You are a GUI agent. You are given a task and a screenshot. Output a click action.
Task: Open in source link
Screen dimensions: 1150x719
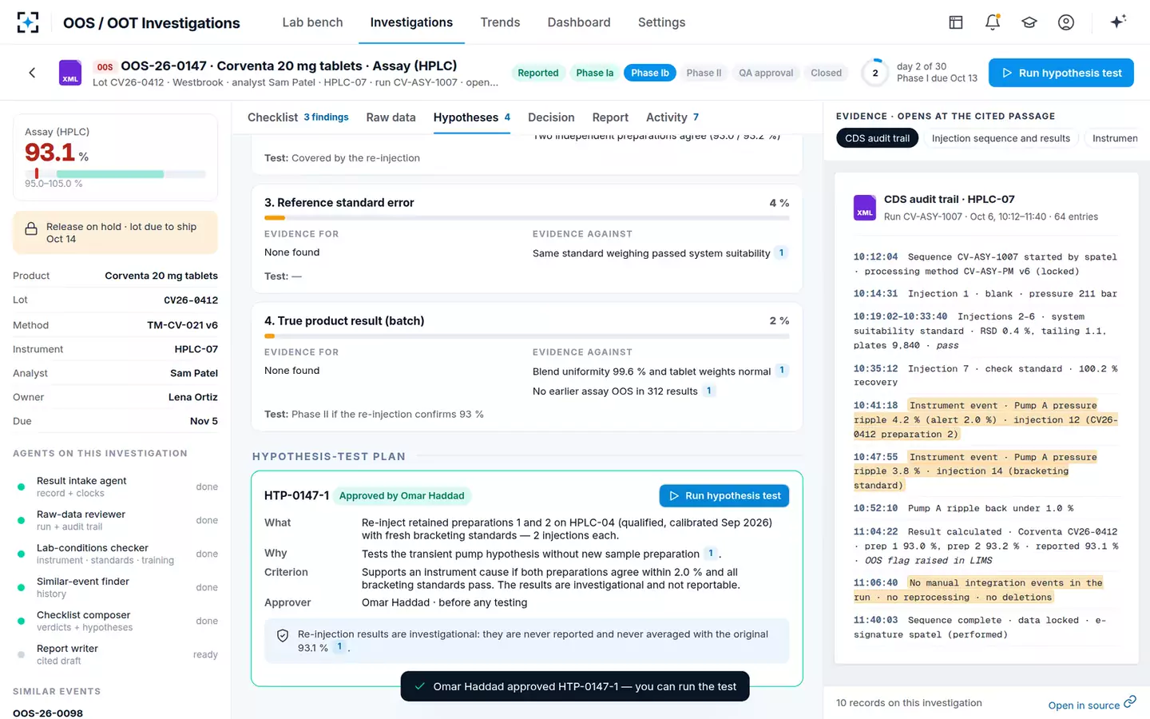[x=1091, y=705]
